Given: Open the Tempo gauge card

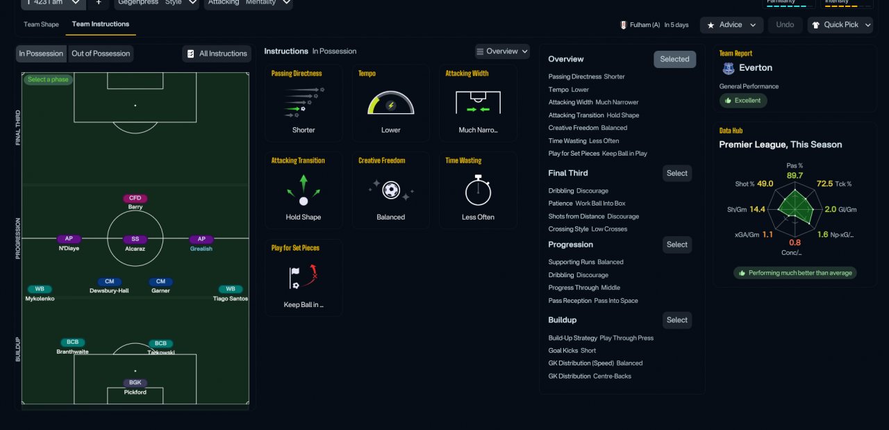Looking at the screenshot, I should pyautogui.click(x=390, y=103).
